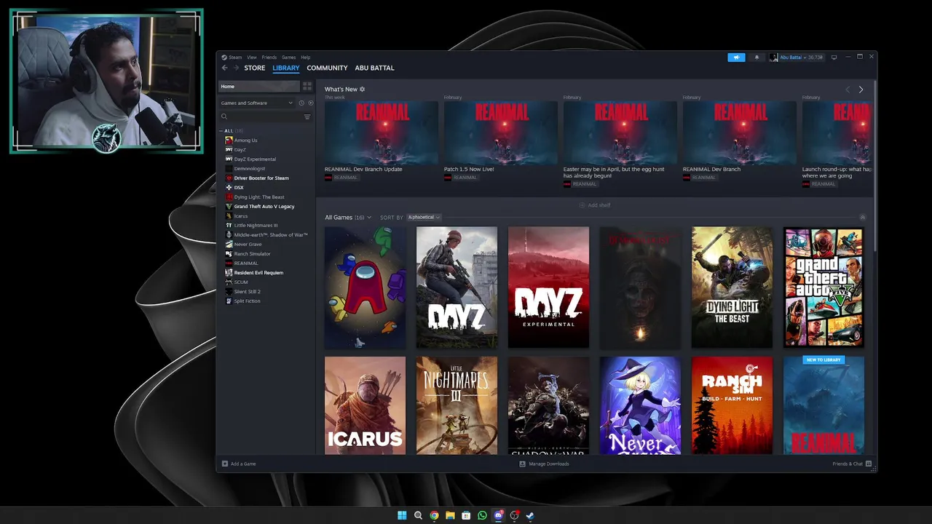This screenshot has height=524, width=932.
Task: Click the Abu Battal profile avatar
Action: 774,57
